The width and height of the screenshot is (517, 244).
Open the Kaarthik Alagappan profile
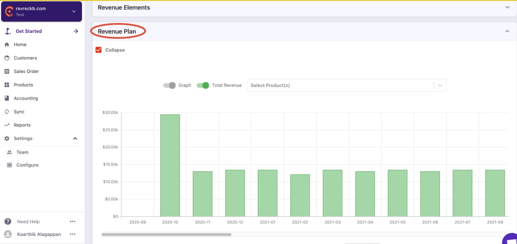[39, 234]
